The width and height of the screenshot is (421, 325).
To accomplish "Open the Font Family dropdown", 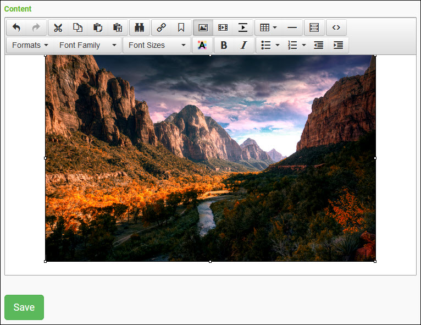I will 88,45.
